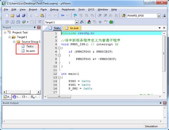Click the Pack Installer icon

point(111,22)
